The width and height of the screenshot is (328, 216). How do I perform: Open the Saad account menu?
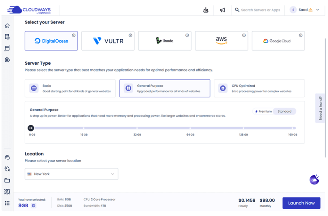(x=305, y=10)
